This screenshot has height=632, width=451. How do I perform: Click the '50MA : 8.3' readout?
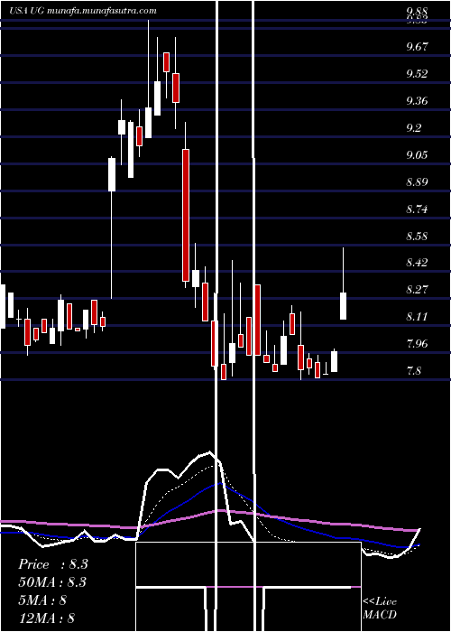pos(52,582)
